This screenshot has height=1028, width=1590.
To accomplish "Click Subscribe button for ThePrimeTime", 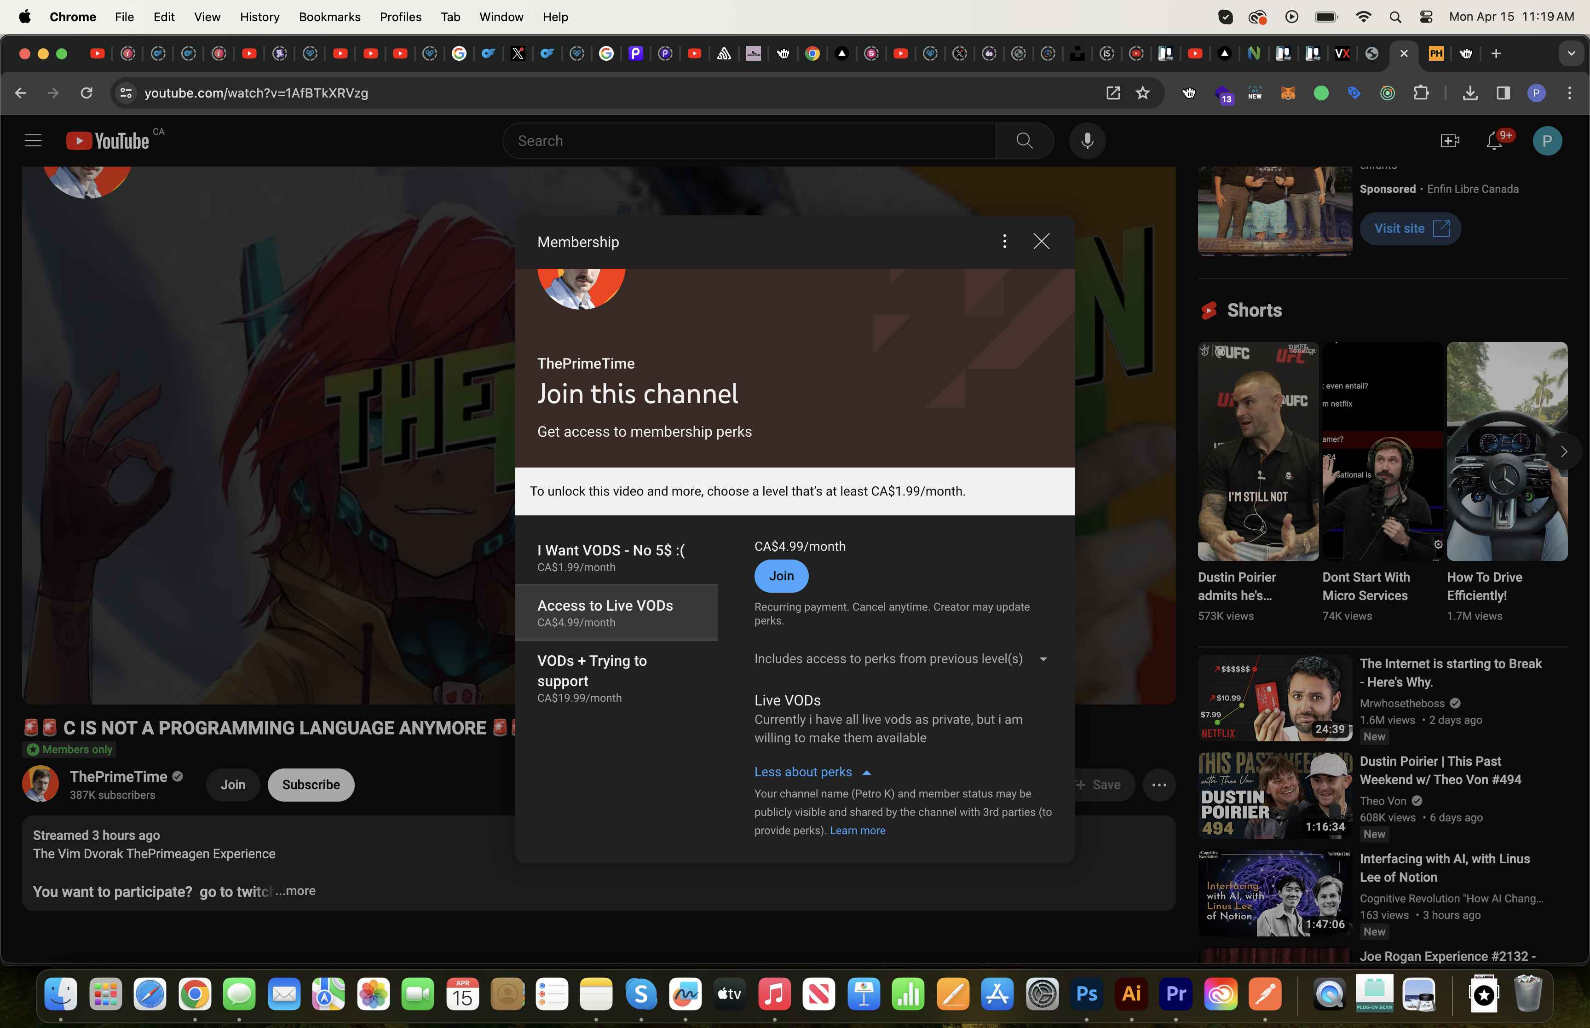I will (x=311, y=785).
